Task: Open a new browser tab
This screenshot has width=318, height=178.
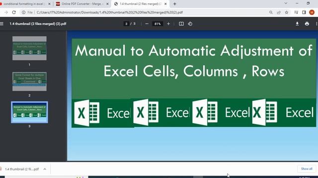Action: (x=174, y=4)
